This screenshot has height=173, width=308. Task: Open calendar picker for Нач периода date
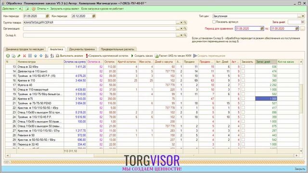[x=47, y=16]
